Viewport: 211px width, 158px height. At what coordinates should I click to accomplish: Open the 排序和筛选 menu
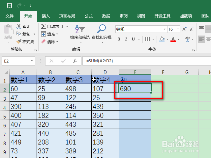click(x=80, y=34)
